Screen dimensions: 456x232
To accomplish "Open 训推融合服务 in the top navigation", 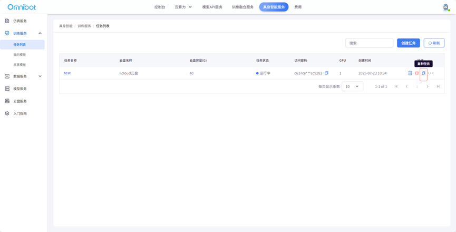I will pyautogui.click(x=243, y=7).
